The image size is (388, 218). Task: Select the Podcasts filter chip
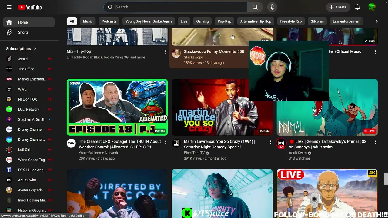pyautogui.click(x=109, y=21)
